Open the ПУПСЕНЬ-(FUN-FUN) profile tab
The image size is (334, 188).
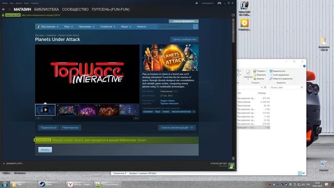pos(111,9)
